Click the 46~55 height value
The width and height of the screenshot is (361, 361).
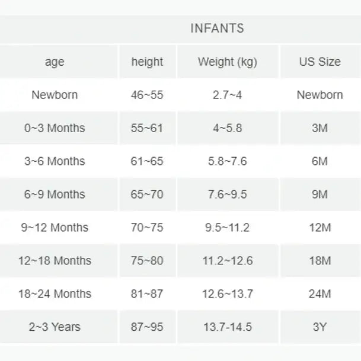[147, 95]
